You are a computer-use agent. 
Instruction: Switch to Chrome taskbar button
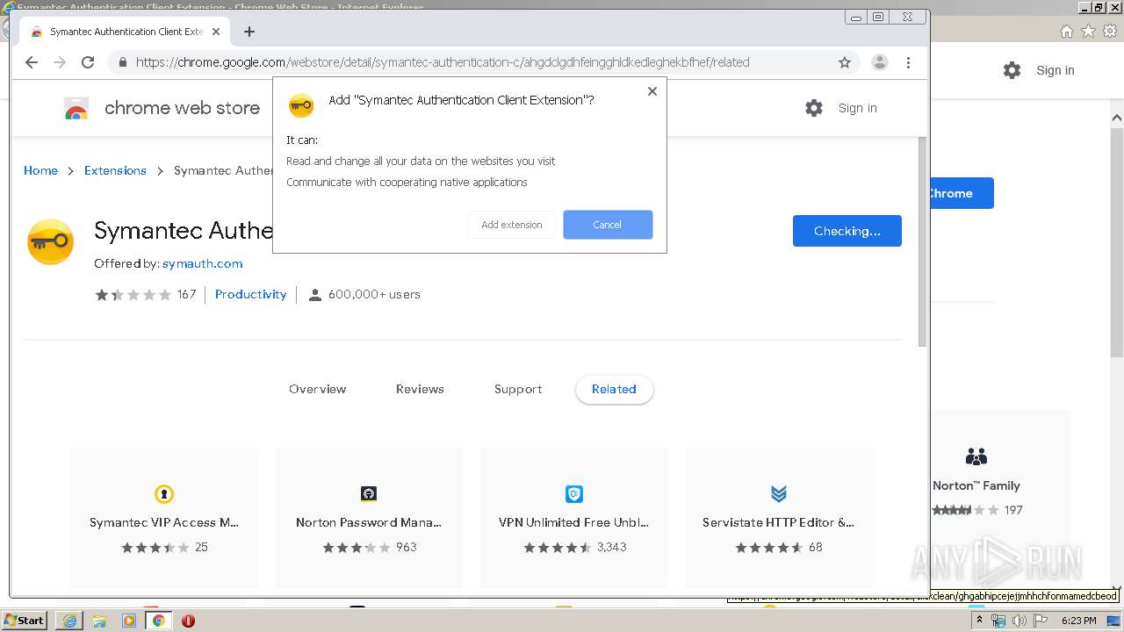coord(159,621)
